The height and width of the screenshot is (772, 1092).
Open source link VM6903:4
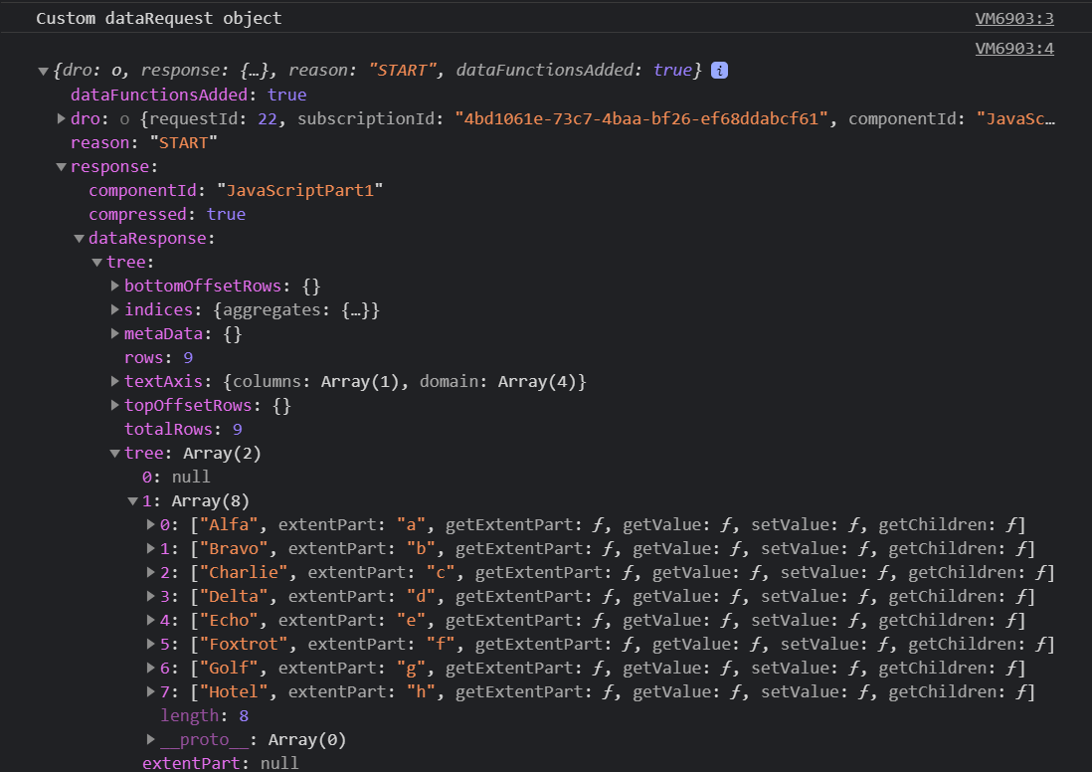pyautogui.click(x=1014, y=49)
